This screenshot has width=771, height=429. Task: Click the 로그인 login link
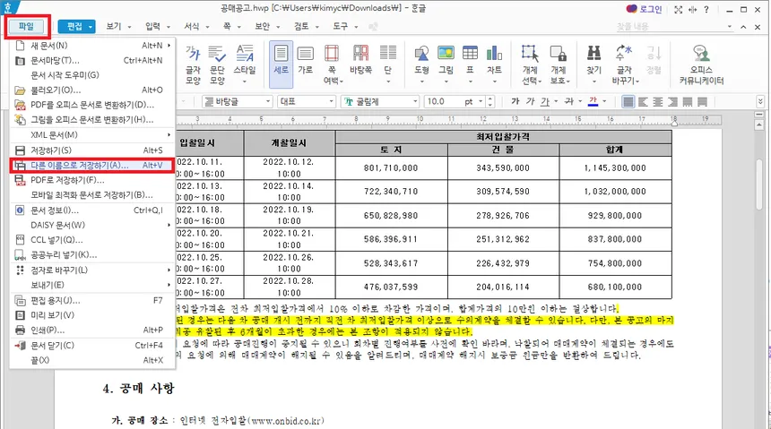(644, 9)
